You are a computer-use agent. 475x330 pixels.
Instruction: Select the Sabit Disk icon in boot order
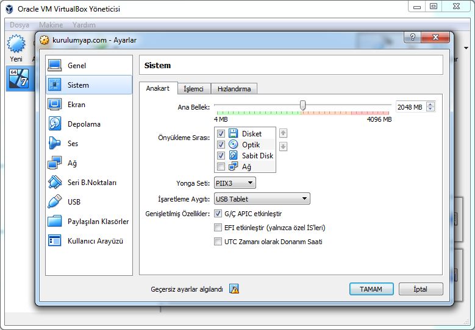point(233,155)
